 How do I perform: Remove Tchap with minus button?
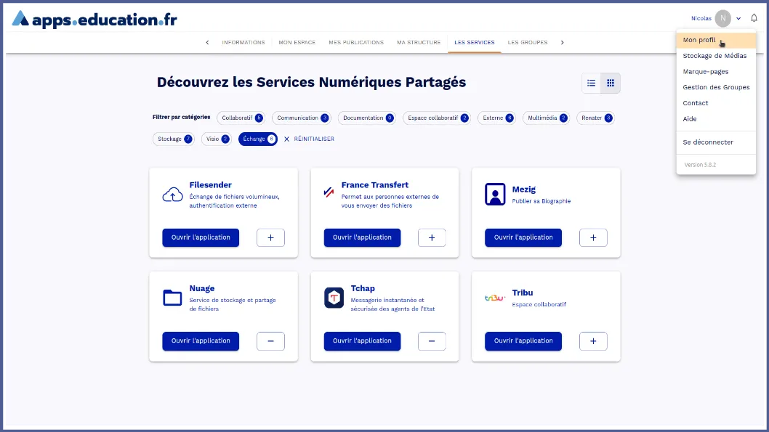(x=432, y=341)
